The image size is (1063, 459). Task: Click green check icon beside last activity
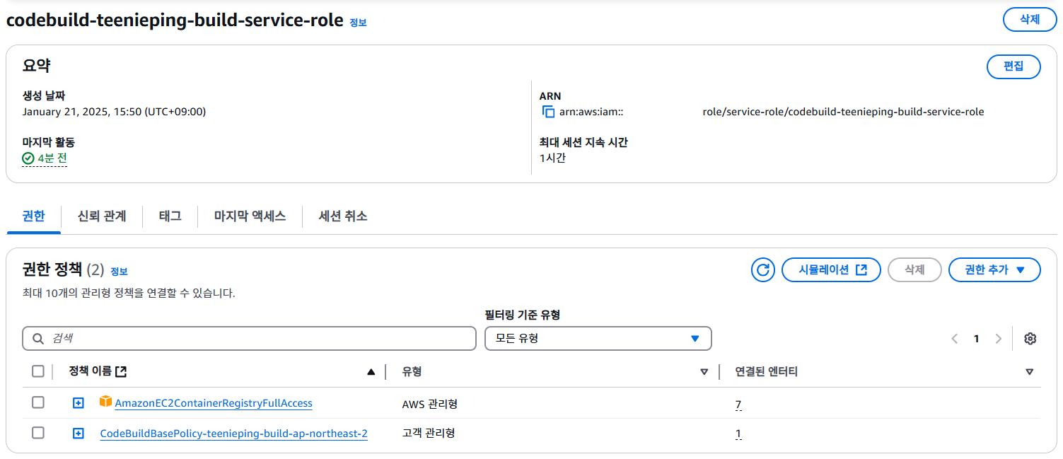click(28, 158)
